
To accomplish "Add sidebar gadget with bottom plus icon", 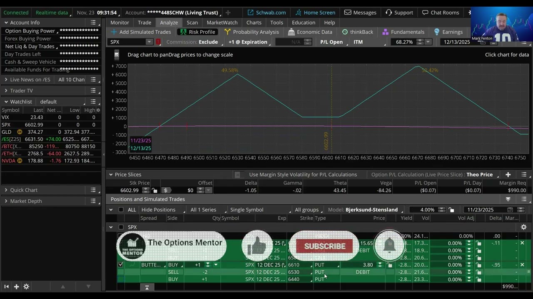I will click(x=16, y=287).
